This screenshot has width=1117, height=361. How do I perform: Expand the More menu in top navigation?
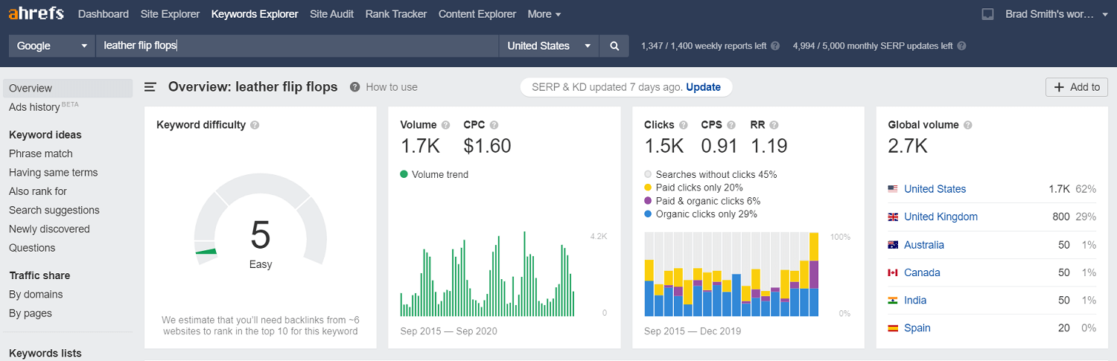pyautogui.click(x=544, y=14)
